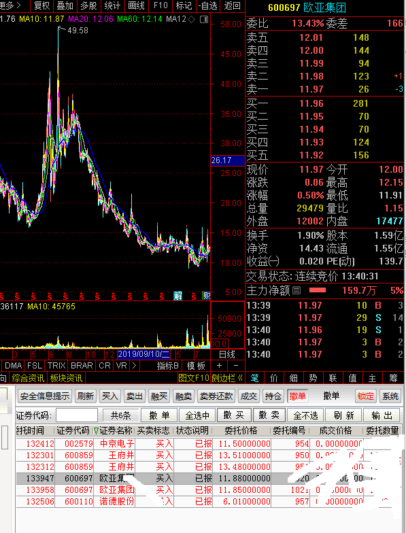This screenshot has width=406, height=533.
Task: Select the 联 linked tab
Action: tap(333, 378)
